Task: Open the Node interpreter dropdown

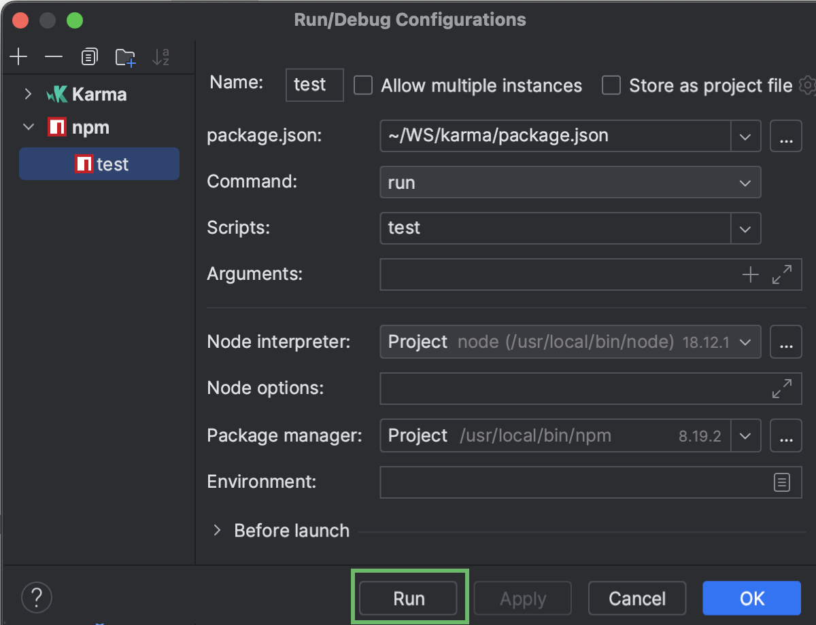Action: 745,342
